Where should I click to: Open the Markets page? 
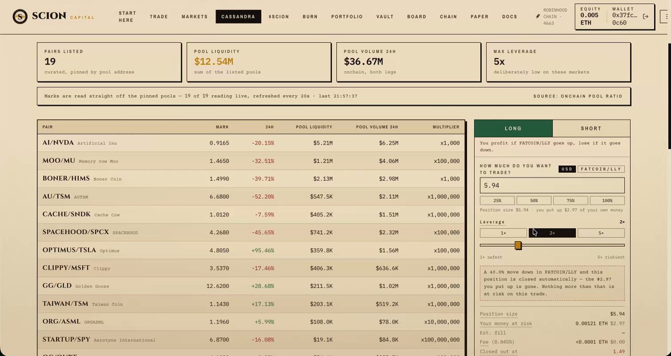coord(195,17)
